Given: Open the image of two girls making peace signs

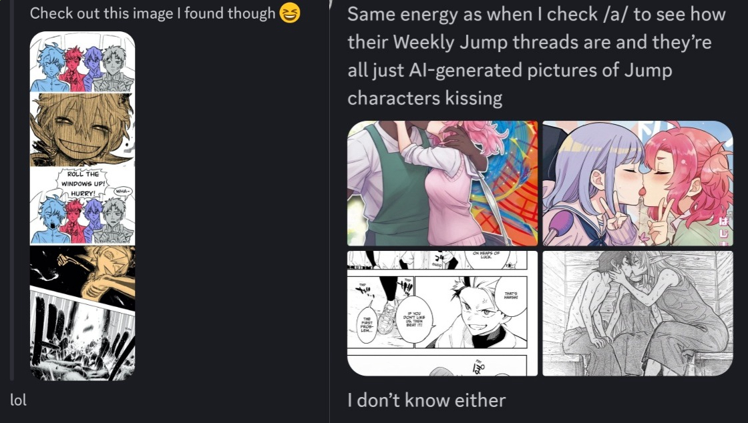Looking at the screenshot, I should click(637, 183).
